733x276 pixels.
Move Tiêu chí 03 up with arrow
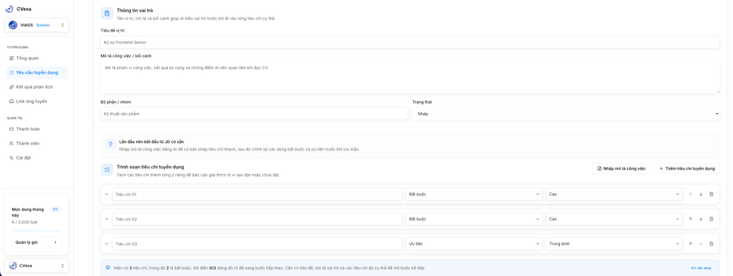click(691, 244)
